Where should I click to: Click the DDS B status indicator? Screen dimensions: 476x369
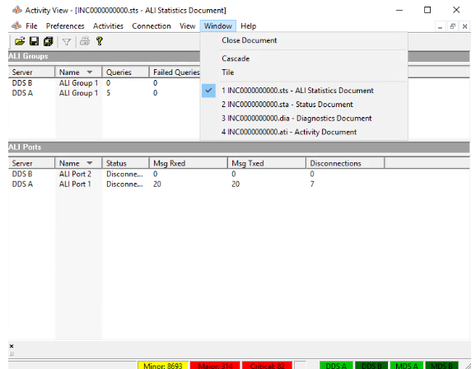pyautogui.click(x=371, y=366)
